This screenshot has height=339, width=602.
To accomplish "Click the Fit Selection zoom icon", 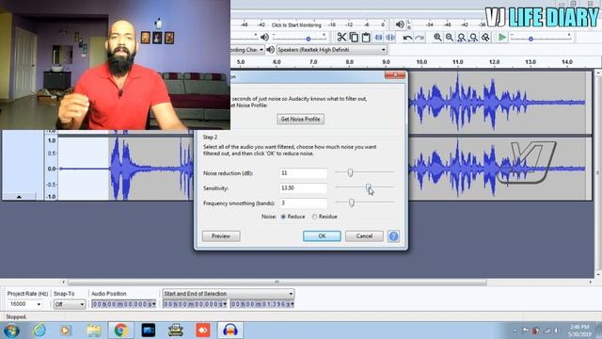I will 462,38.
